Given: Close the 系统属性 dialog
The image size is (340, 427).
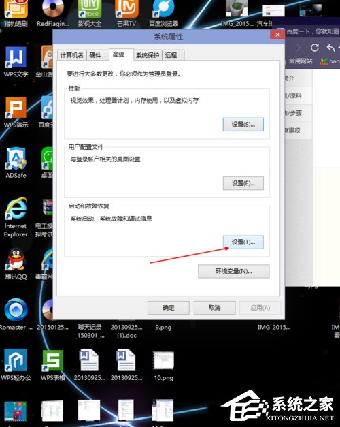Looking at the screenshot, I should (x=277, y=35).
